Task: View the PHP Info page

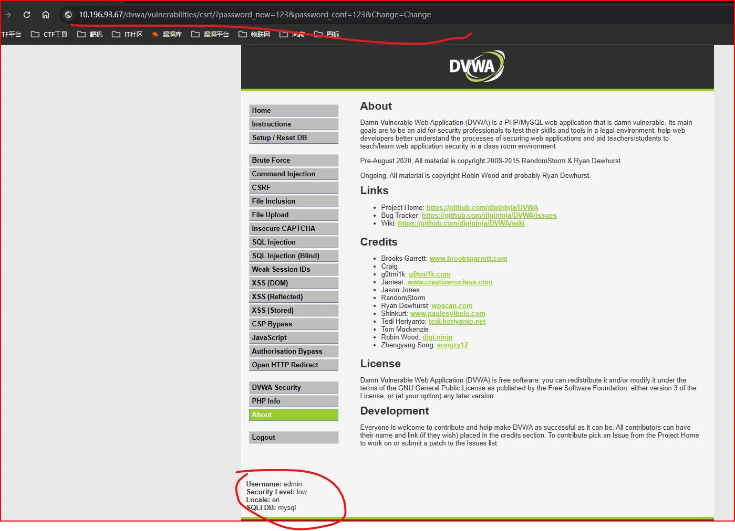Action: click(293, 401)
